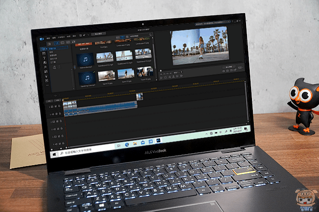Collapse the library explorer panel arrow

pyautogui.click(x=74, y=67)
